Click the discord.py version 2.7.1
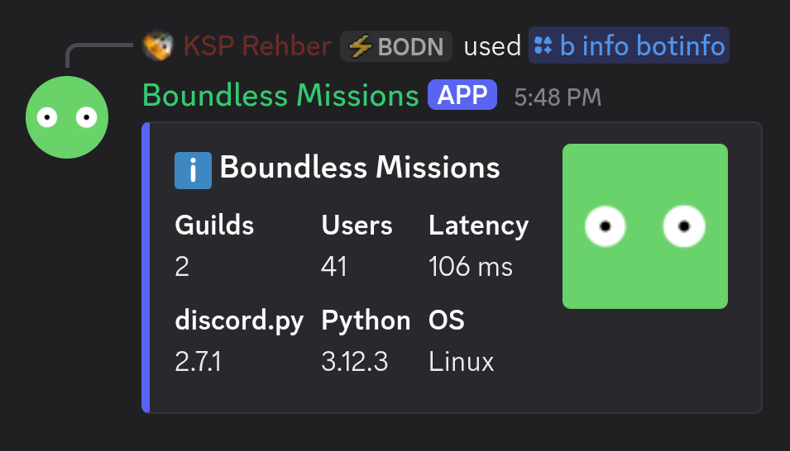790x451 pixels. pyautogui.click(x=198, y=362)
